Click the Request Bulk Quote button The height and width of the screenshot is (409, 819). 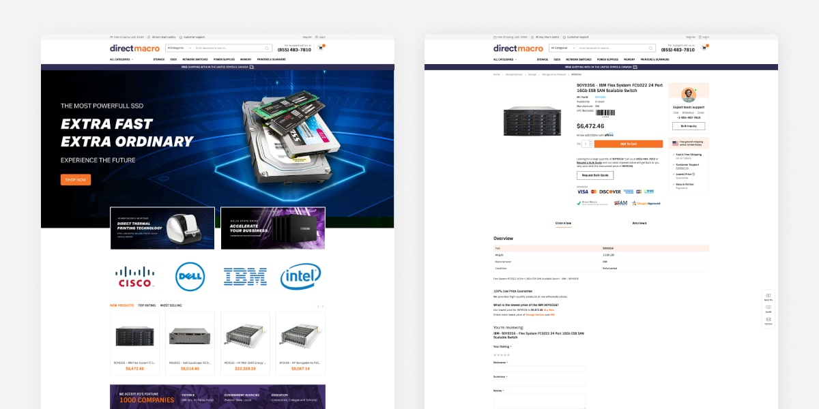595,175
